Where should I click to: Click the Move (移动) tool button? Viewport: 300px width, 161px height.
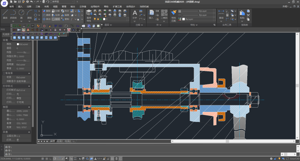click(47, 19)
